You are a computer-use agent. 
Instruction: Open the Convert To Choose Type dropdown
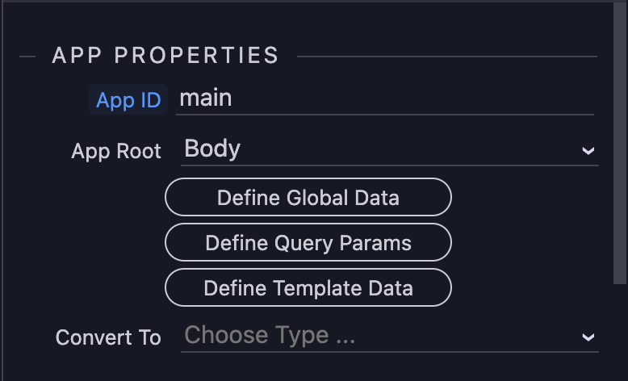pos(379,336)
